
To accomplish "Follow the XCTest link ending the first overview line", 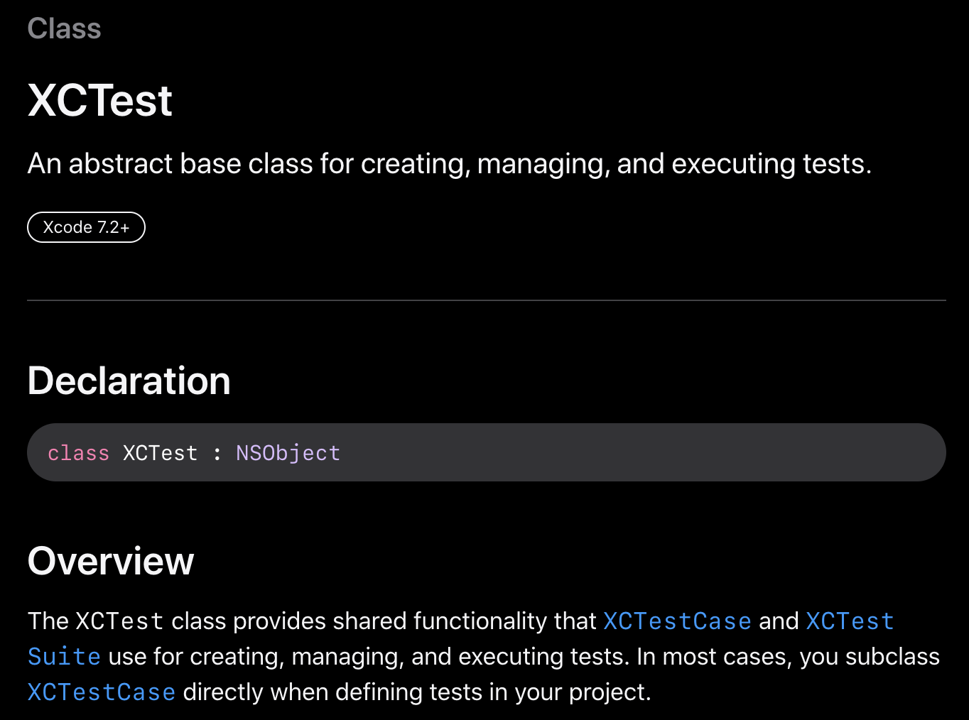I will pyautogui.click(x=850, y=621).
